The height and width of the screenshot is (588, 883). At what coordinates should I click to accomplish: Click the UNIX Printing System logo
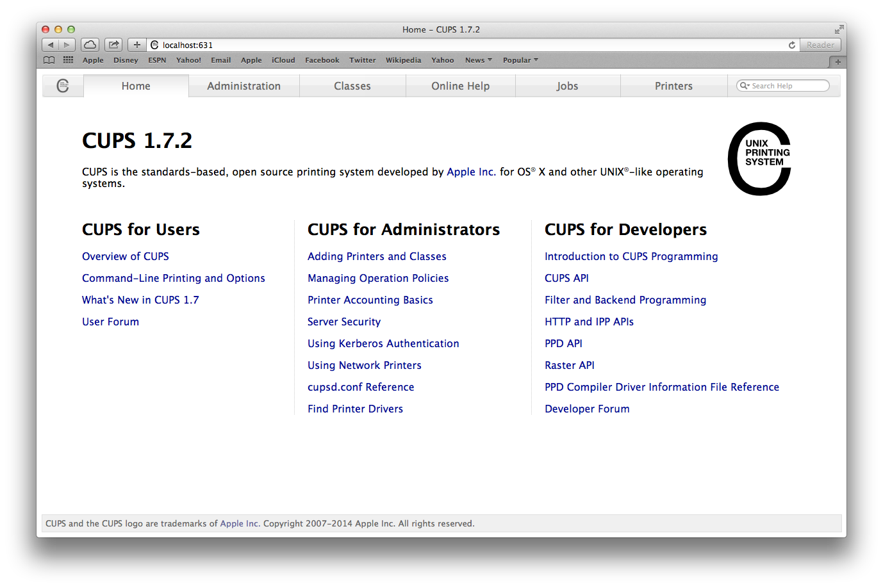click(759, 159)
